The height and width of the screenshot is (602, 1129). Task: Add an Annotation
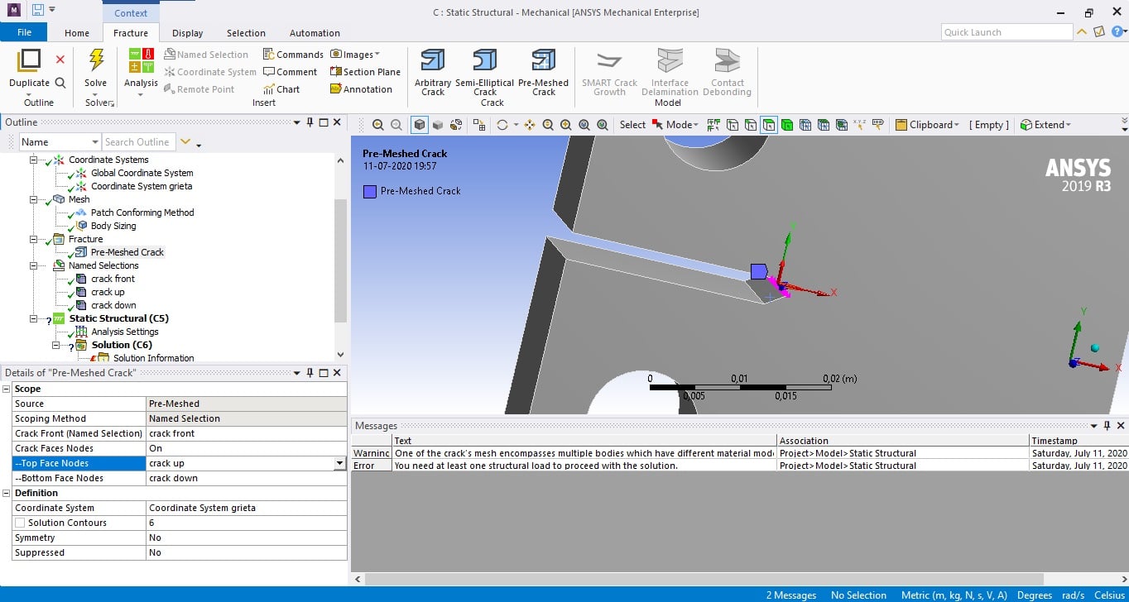click(361, 89)
